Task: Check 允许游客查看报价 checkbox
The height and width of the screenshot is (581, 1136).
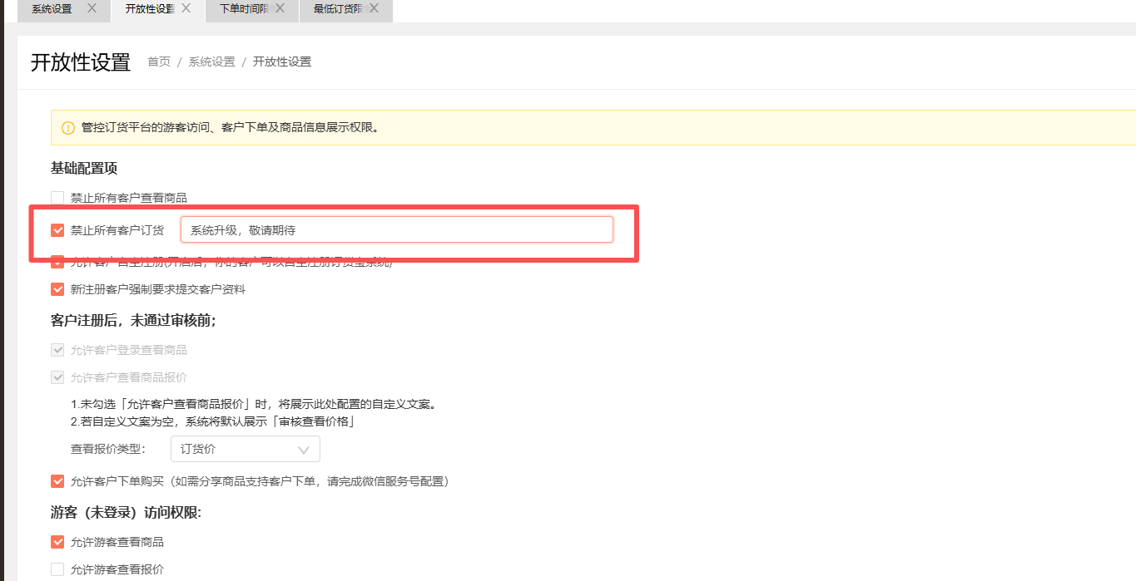Action: click(x=57, y=569)
